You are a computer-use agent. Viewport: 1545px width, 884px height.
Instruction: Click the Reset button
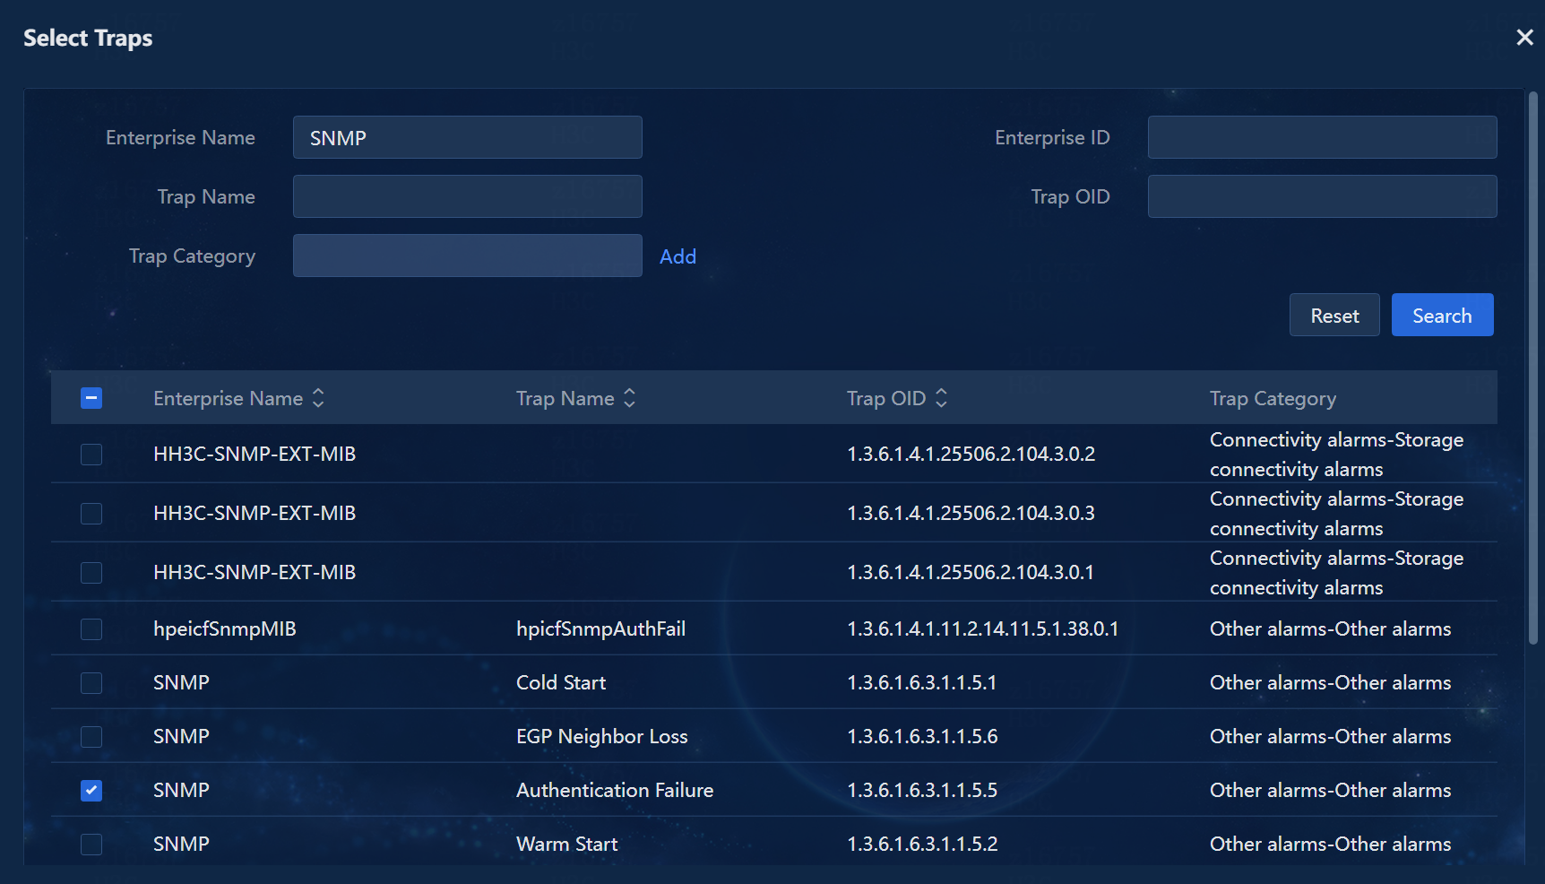coord(1334,315)
